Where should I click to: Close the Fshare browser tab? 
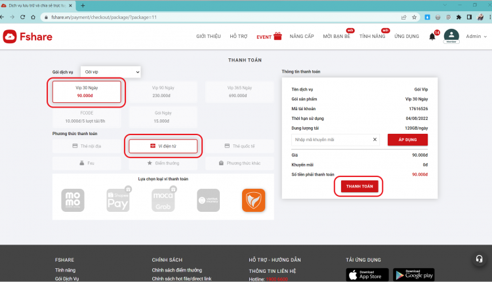click(71, 5)
